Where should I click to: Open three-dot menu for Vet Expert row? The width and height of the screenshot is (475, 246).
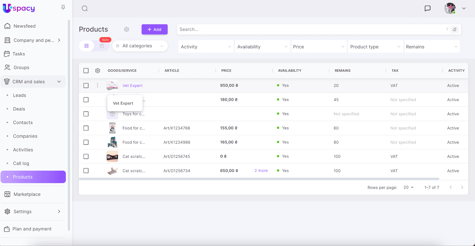(x=97, y=85)
